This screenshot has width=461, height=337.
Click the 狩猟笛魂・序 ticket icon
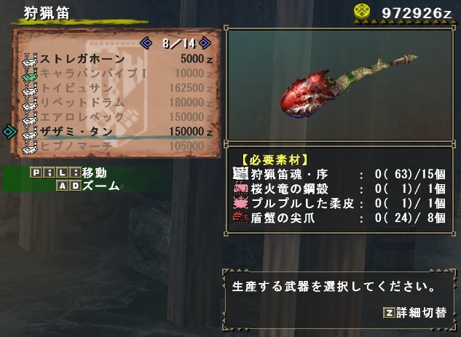[240, 174]
